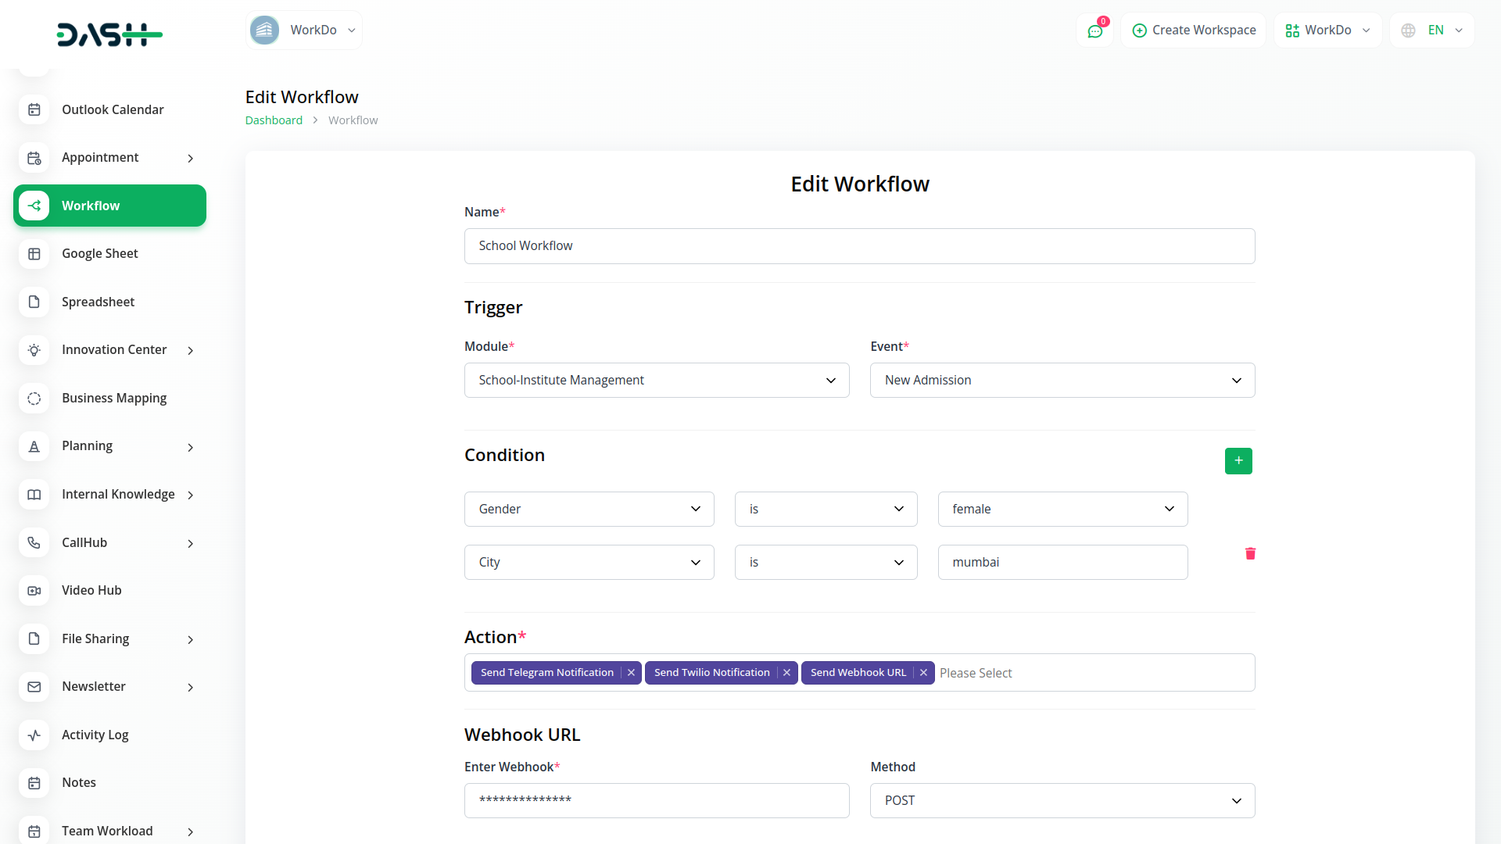Remove the Send Telegram Notification tag
The width and height of the screenshot is (1501, 844).
631,673
